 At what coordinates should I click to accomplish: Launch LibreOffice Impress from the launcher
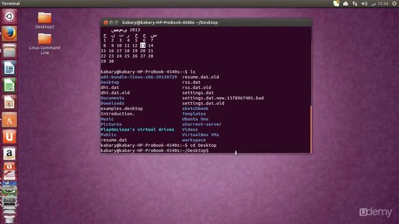coord(9,102)
